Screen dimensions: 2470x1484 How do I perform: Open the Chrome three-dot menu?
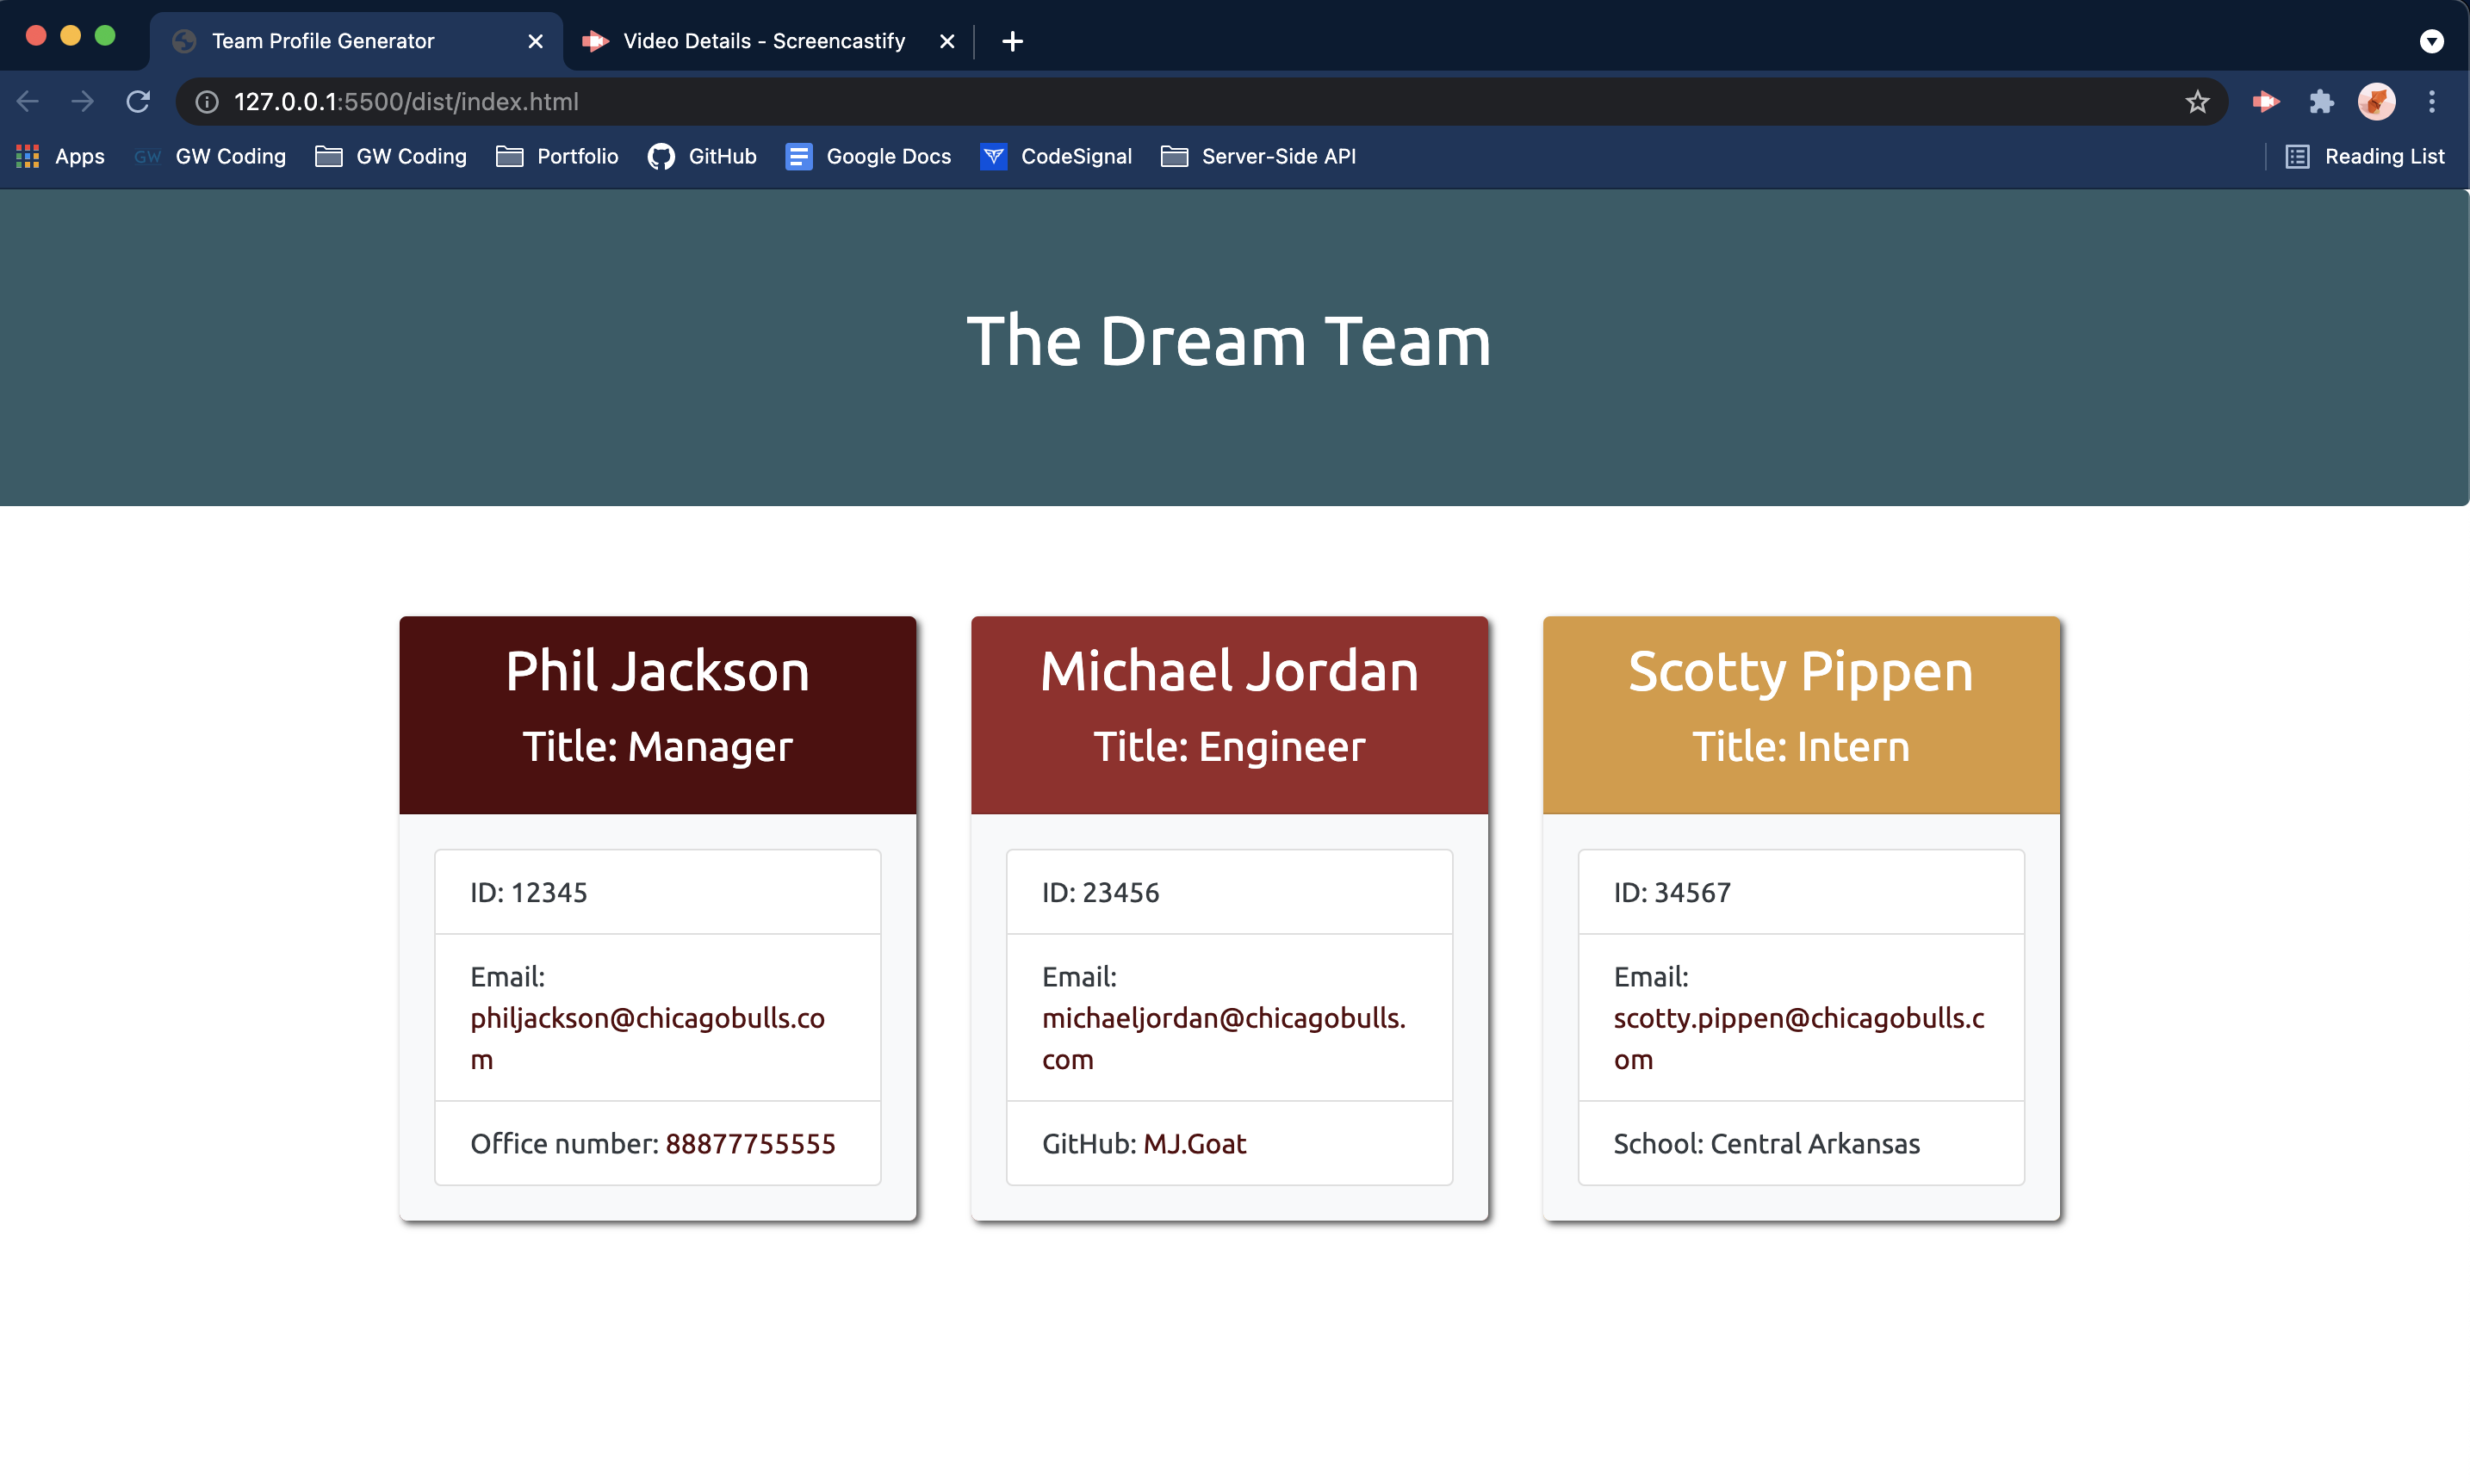pyautogui.click(x=2432, y=101)
